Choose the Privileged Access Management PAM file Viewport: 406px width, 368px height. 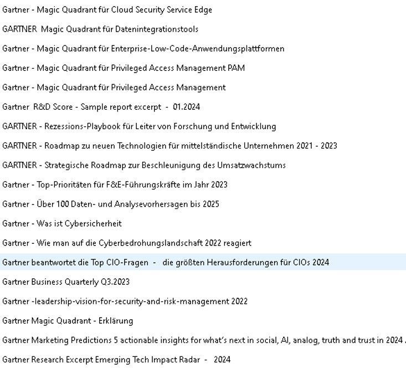[124, 68]
